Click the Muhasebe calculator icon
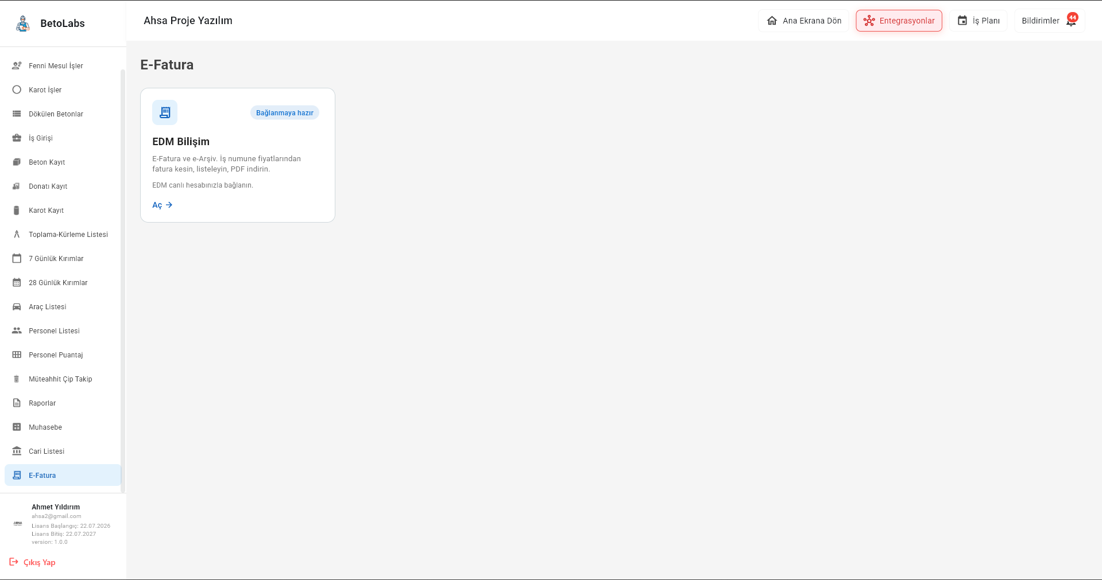This screenshot has width=1102, height=580. 17,427
